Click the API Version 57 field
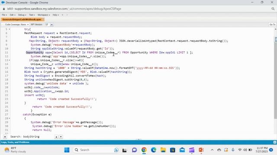Image resolution: width=277 pixels, height=155 pixels. coord(47,25)
